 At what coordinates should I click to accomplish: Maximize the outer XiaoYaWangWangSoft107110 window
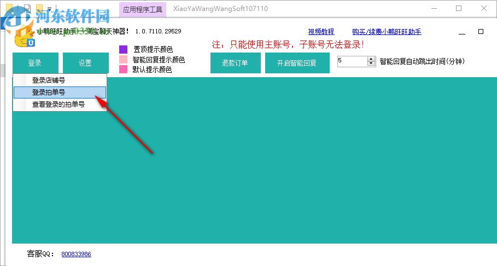pyautogui.click(x=459, y=9)
